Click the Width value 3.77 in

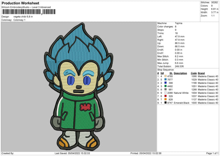[x=214, y=13]
